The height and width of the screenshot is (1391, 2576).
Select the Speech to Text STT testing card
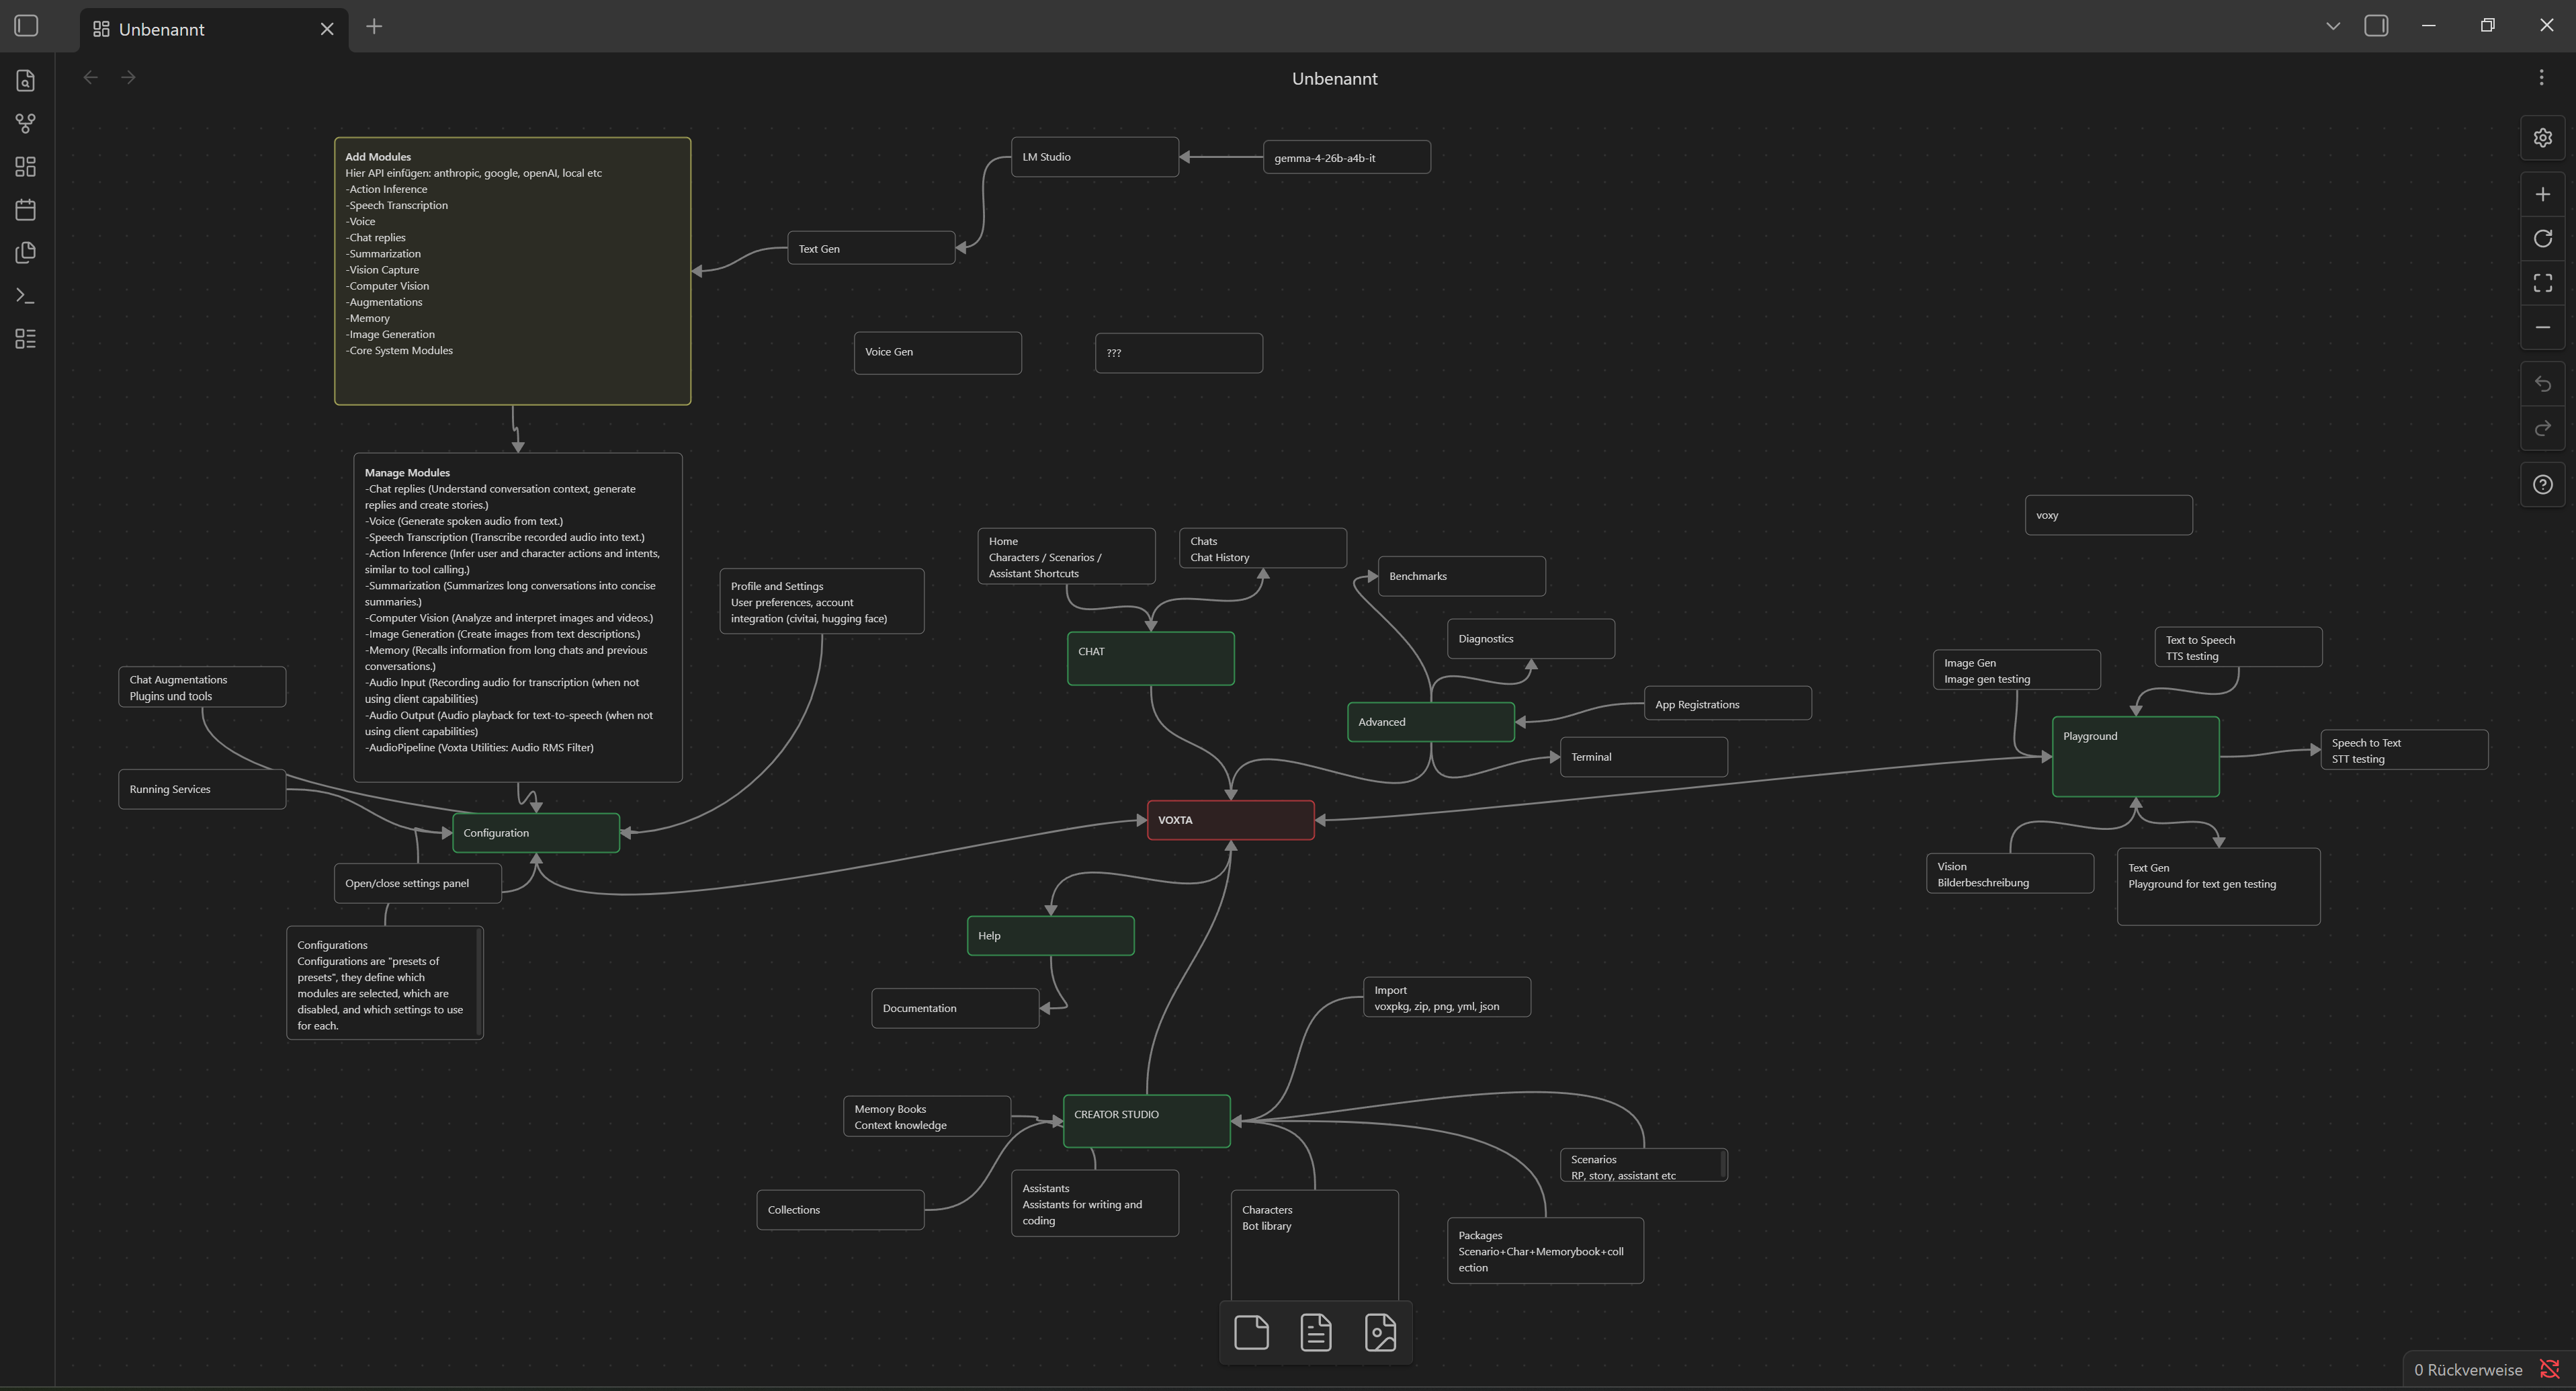(x=2404, y=750)
